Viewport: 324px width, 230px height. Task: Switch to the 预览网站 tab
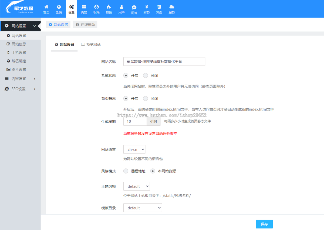click(x=91, y=45)
